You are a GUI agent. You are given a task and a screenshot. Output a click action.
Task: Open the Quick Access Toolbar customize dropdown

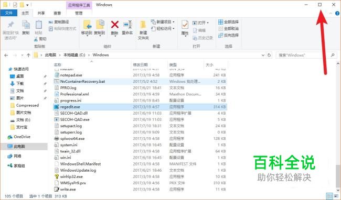coord(27,5)
